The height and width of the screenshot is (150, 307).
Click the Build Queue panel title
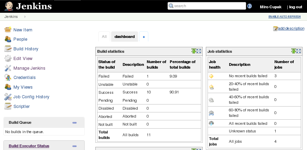20,122
